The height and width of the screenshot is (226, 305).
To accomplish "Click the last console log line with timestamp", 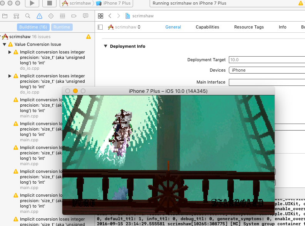I will [x=201, y=224].
